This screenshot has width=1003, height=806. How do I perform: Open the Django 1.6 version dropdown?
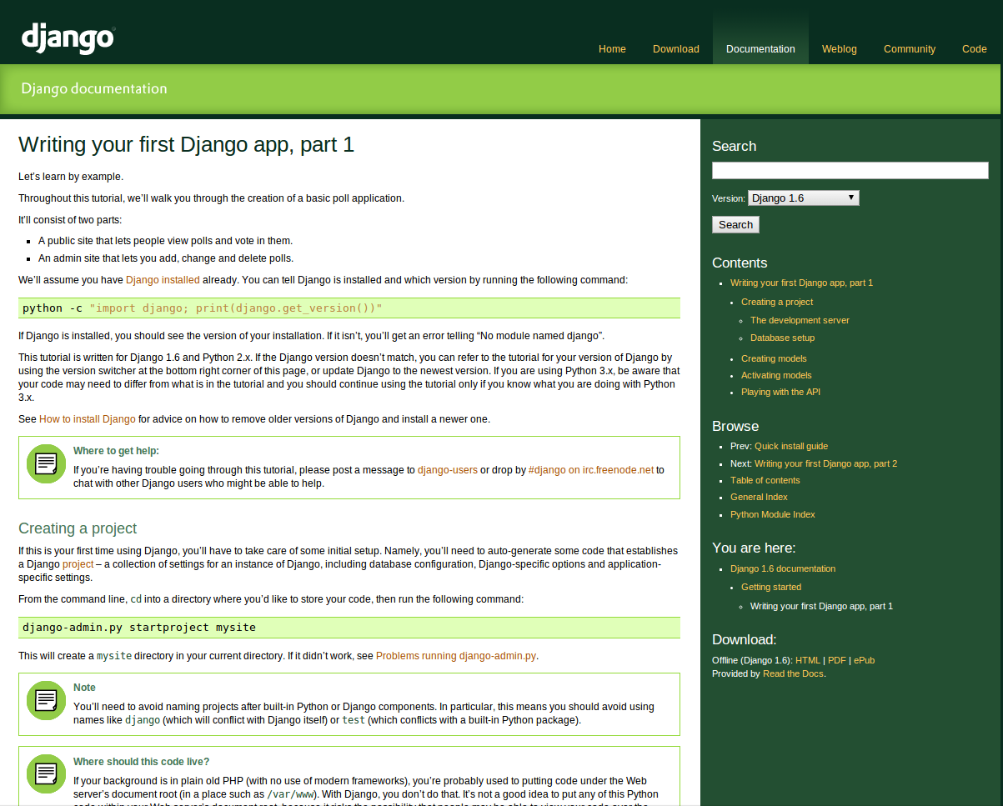click(x=803, y=198)
